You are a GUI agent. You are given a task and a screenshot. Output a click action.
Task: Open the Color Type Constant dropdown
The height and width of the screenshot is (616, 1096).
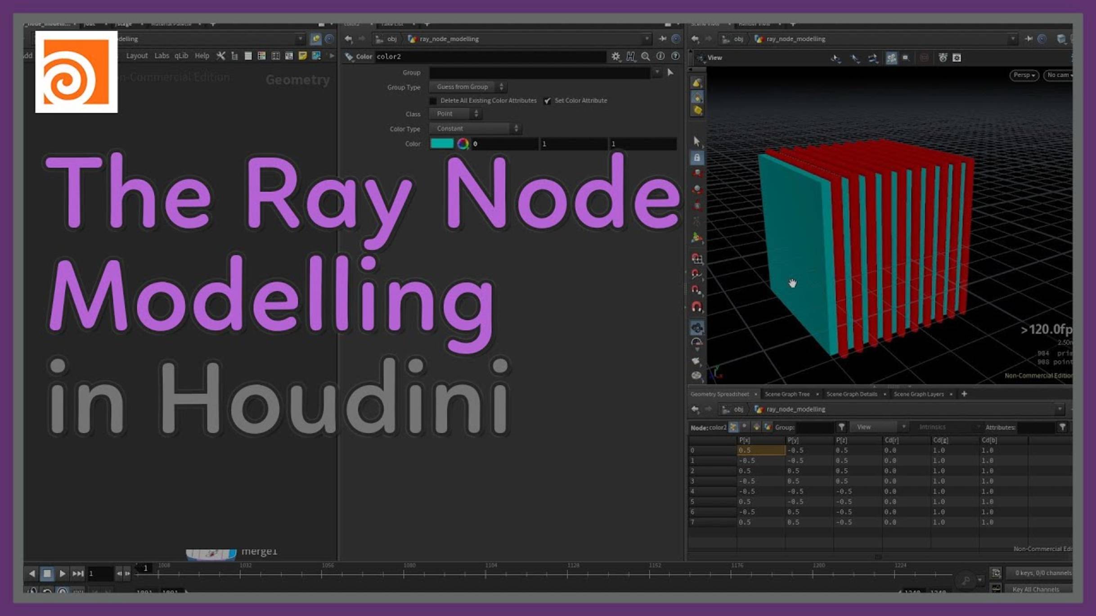[476, 129]
